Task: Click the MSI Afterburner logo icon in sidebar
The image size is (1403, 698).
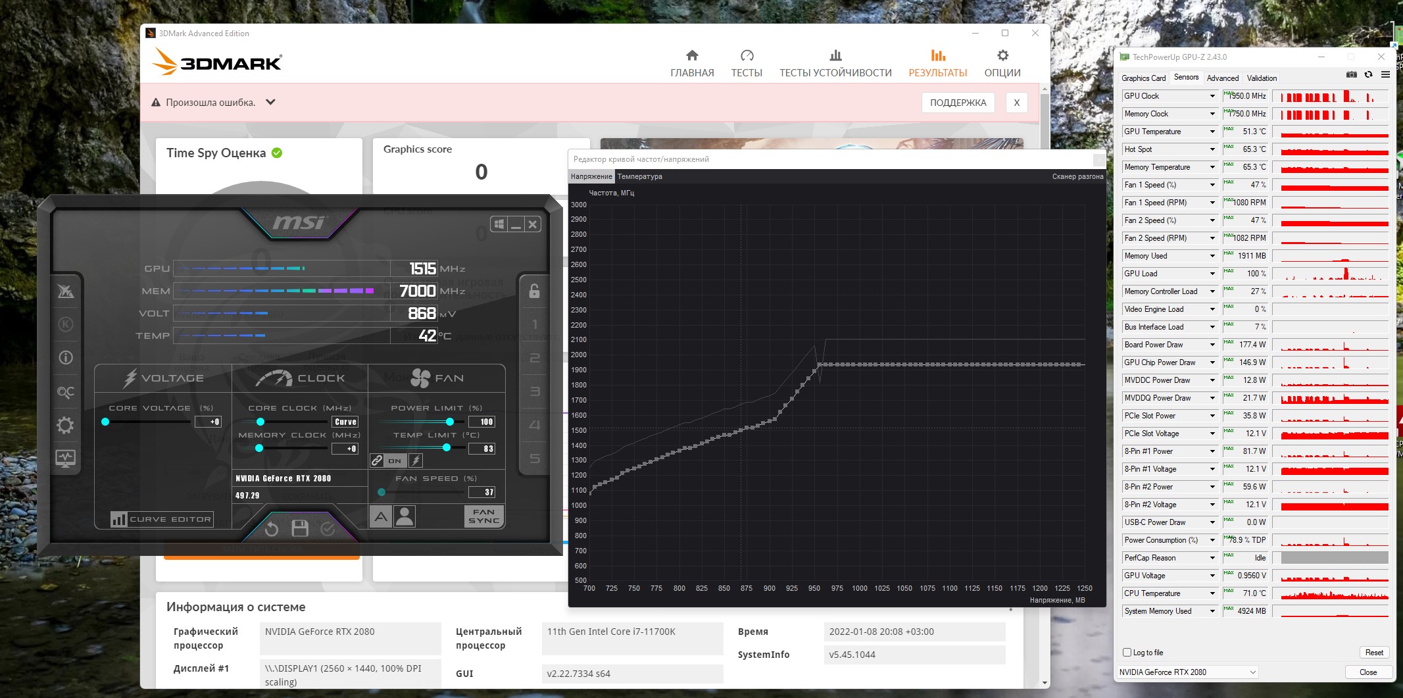Action: tap(66, 291)
